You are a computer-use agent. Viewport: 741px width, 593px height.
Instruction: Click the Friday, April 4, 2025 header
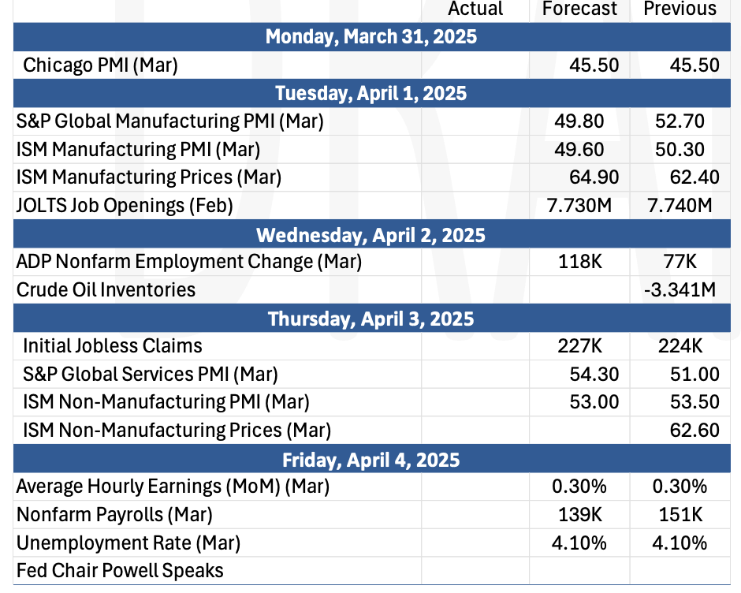(x=371, y=459)
